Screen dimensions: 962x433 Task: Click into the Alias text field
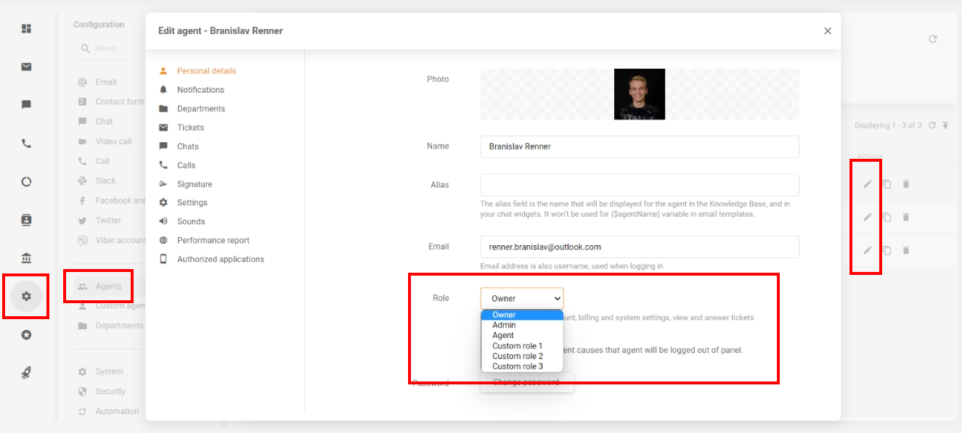[x=639, y=185]
